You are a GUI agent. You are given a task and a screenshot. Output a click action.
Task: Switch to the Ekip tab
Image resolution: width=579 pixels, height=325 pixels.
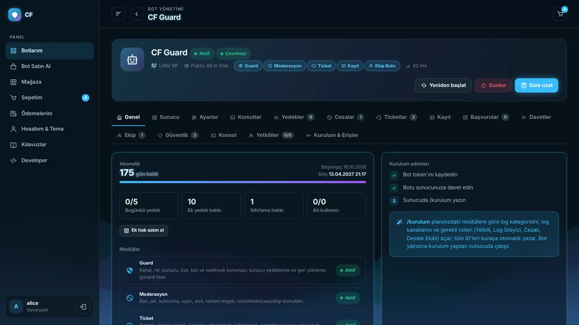coord(131,135)
